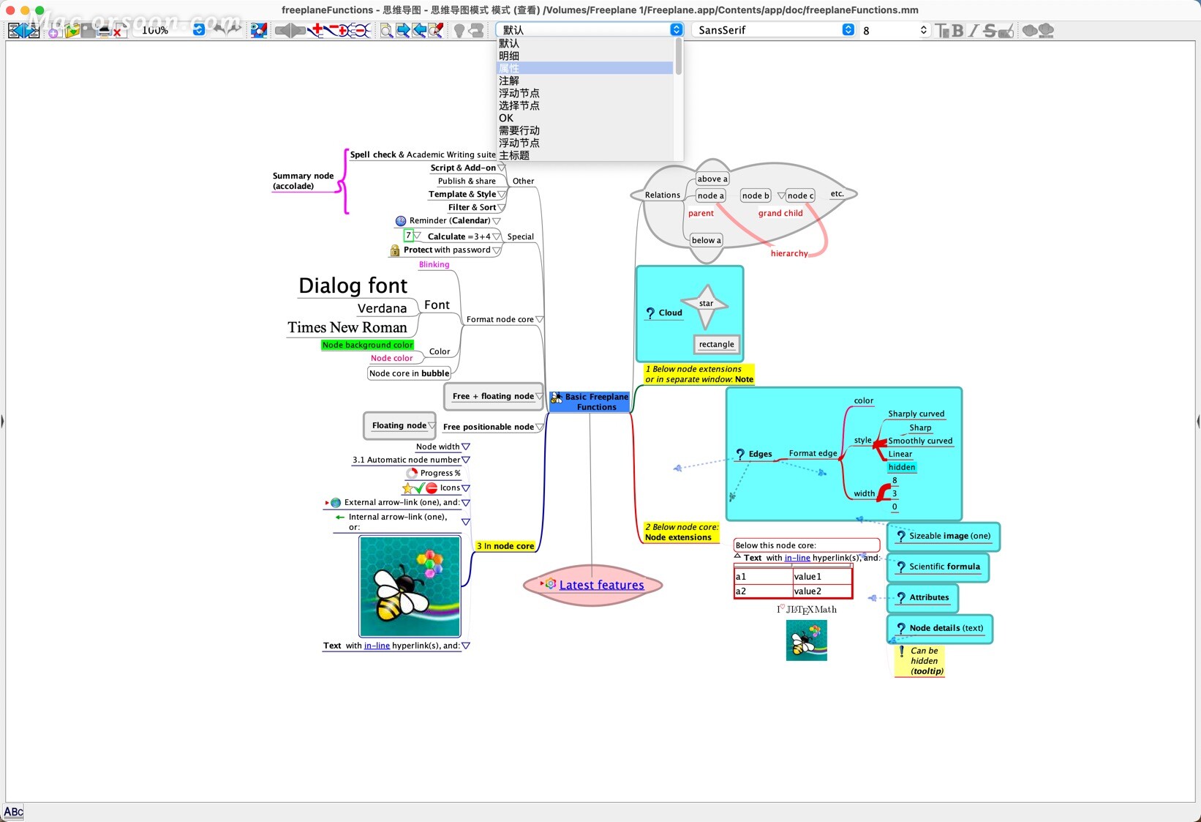1201x822 pixels.
Task: Click magenta Node color node
Action: point(391,358)
